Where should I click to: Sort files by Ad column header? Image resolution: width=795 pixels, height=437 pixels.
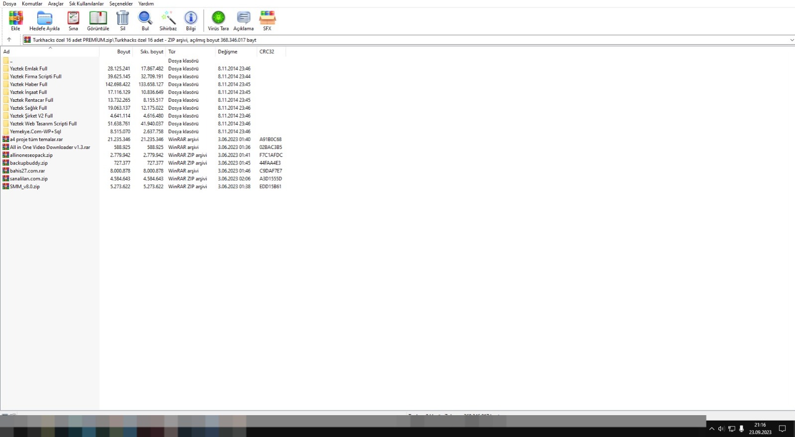pyautogui.click(x=50, y=52)
